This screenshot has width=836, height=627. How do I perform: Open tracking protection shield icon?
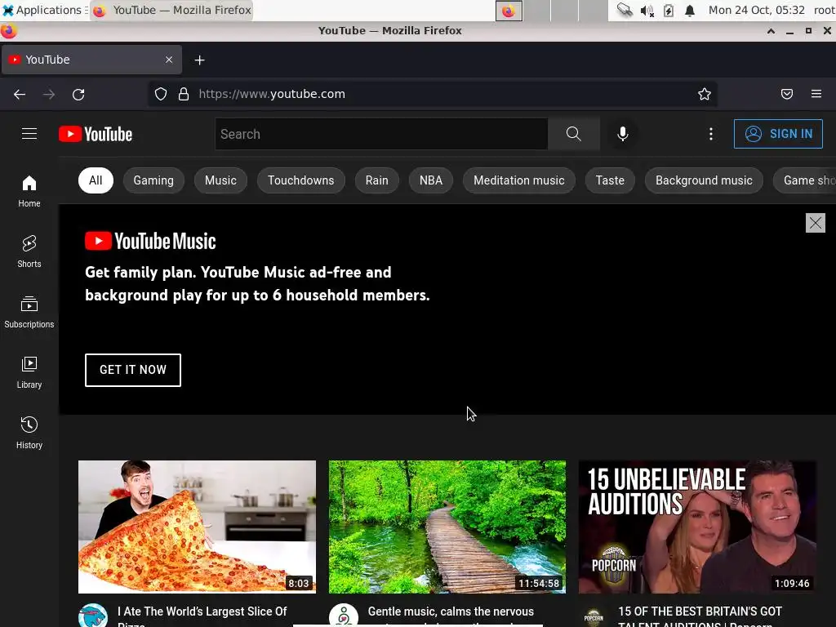point(161,95)
